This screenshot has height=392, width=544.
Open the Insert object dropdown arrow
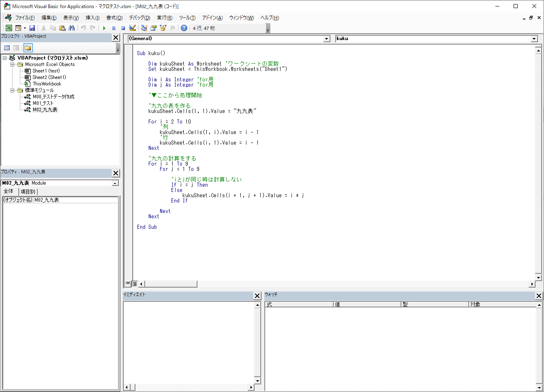pos(25,28)
